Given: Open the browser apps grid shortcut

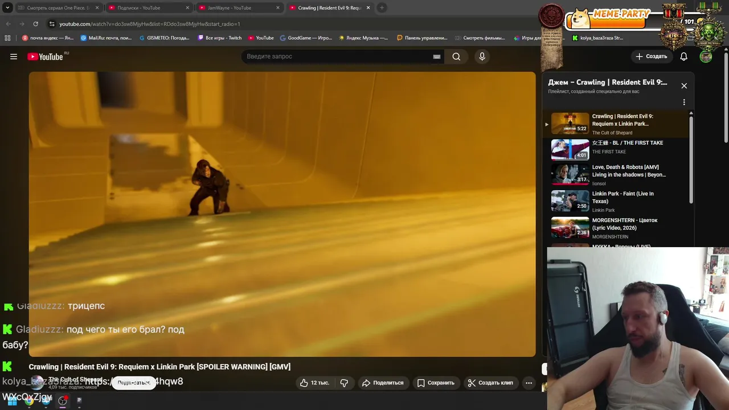Looking at the screenshot, I should click(x=7, y=38).
